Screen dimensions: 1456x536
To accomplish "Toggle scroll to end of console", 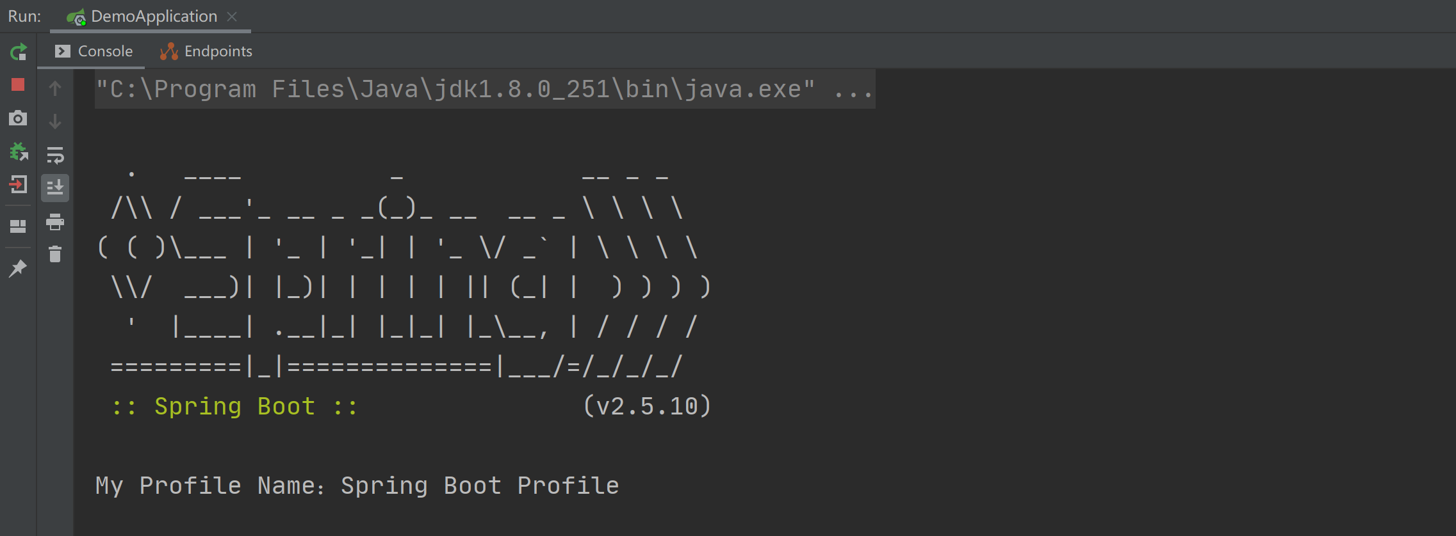I will (x=55, y=188).
